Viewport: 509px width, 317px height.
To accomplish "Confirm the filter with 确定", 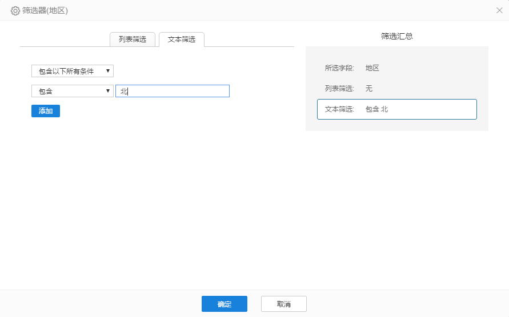I will [224, 304].
